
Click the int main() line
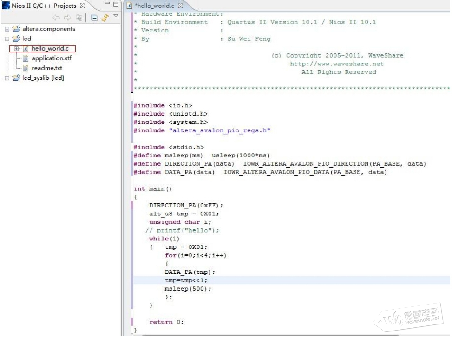click(x=153, y=189)
